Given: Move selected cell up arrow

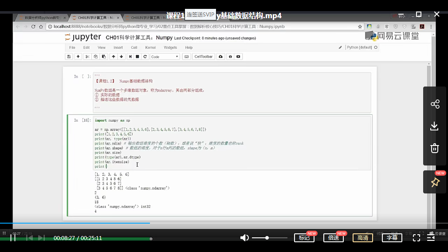Looking at the screenshot, I should pyautogui.click(x=114, y=57).
